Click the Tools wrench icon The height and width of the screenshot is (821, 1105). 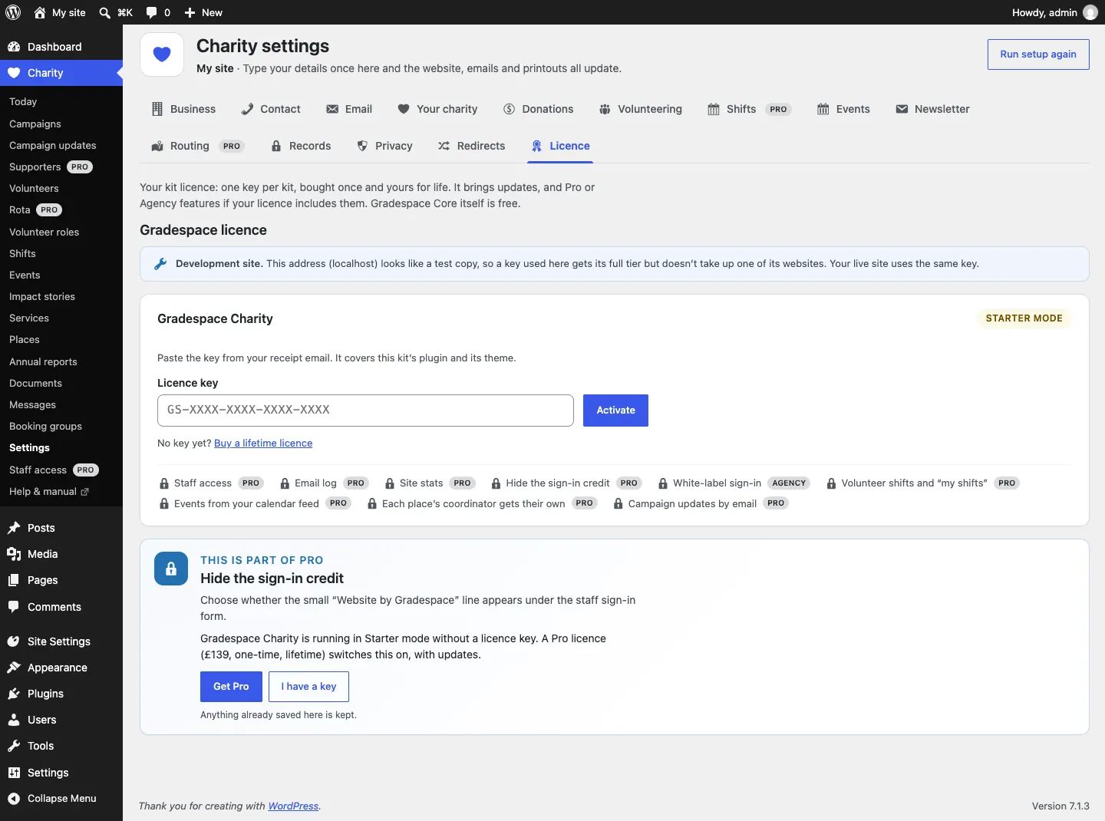[x=14, y=746]
